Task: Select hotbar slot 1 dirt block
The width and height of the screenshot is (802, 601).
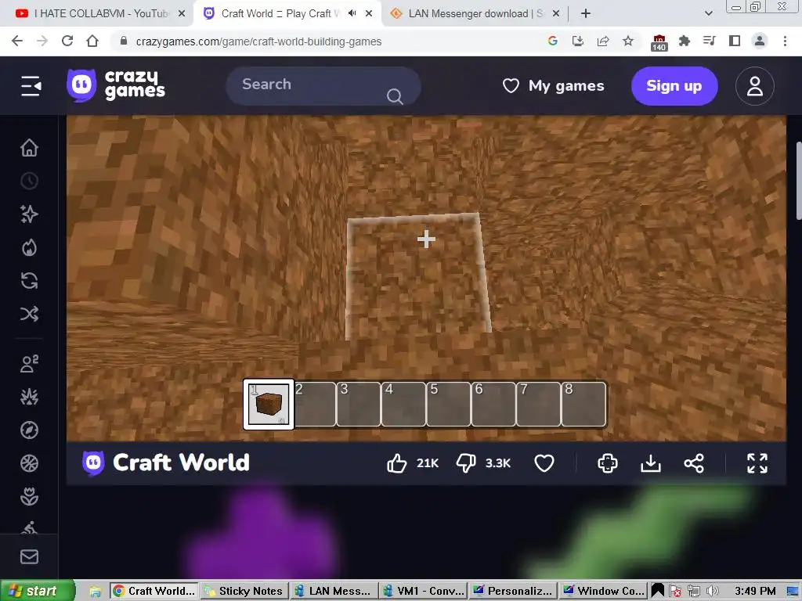Action: pyautogui.click(x=269, y=405)
